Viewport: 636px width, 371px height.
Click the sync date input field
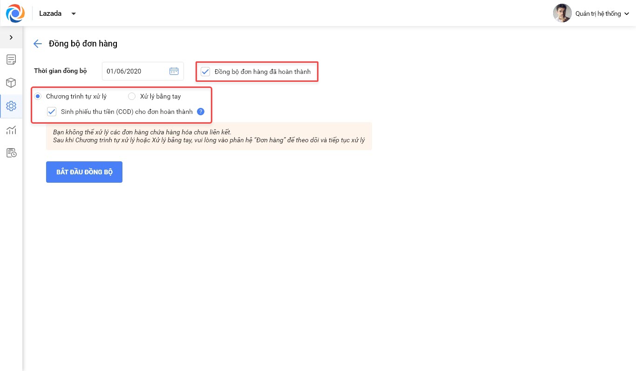(x=143, y=71)
